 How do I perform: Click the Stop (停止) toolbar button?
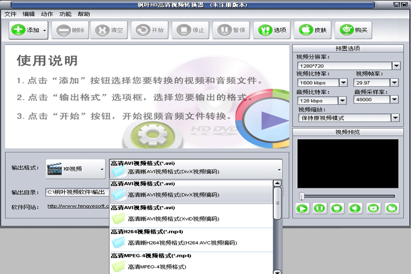coord(190,30)
